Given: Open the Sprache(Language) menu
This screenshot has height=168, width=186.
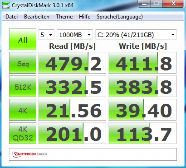Looking at the screenshot, I should (120, 17).
